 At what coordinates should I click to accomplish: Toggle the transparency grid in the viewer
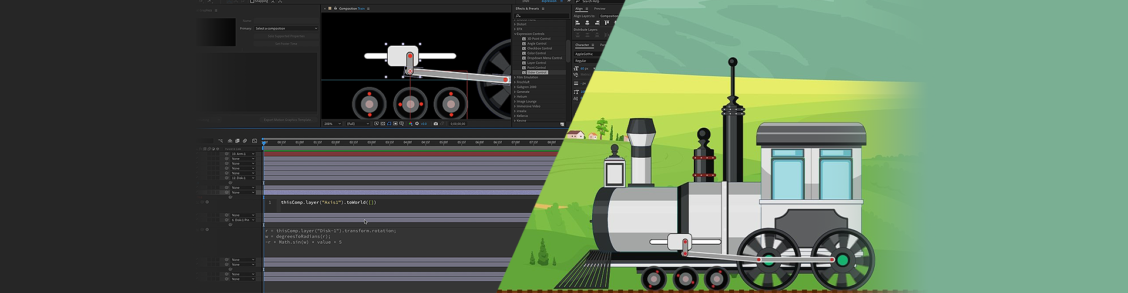[x=382, y=124]
